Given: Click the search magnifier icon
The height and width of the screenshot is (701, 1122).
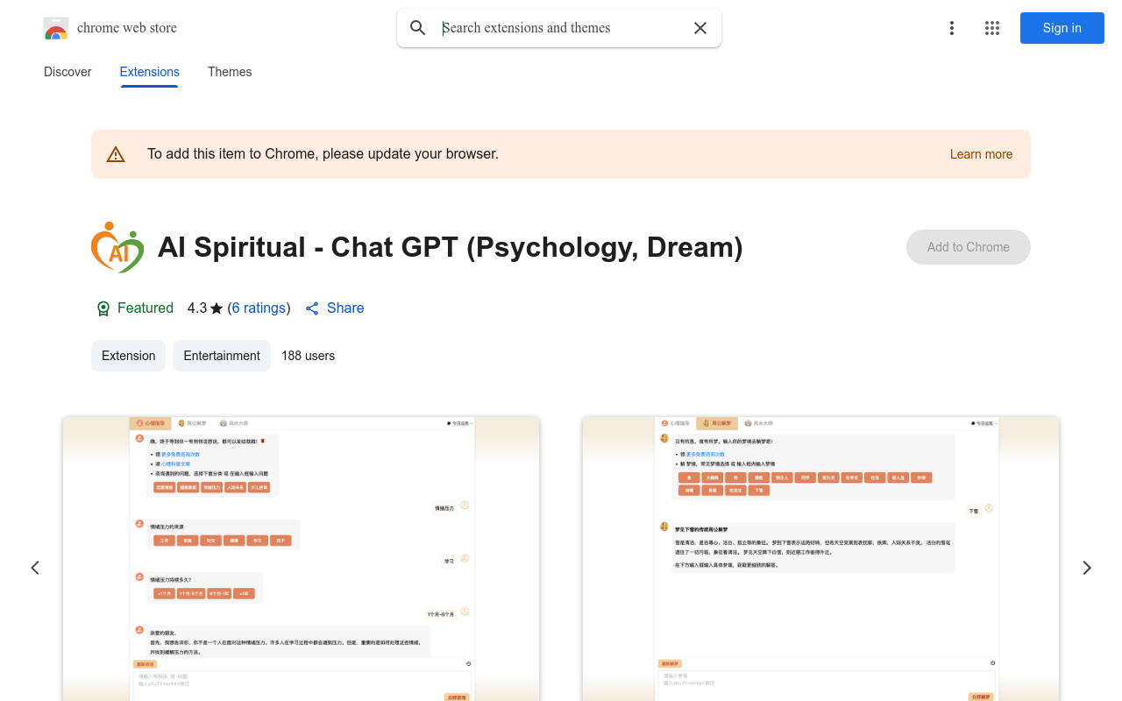Looking at the screenshot, I should (x=418, y=28).
